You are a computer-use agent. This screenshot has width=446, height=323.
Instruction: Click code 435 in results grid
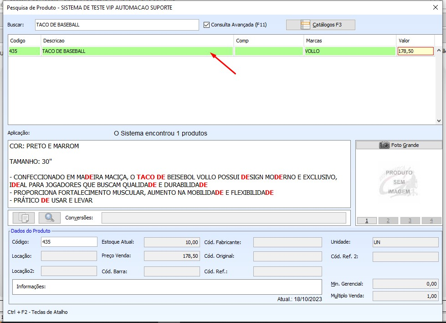(x=25, y=51)
